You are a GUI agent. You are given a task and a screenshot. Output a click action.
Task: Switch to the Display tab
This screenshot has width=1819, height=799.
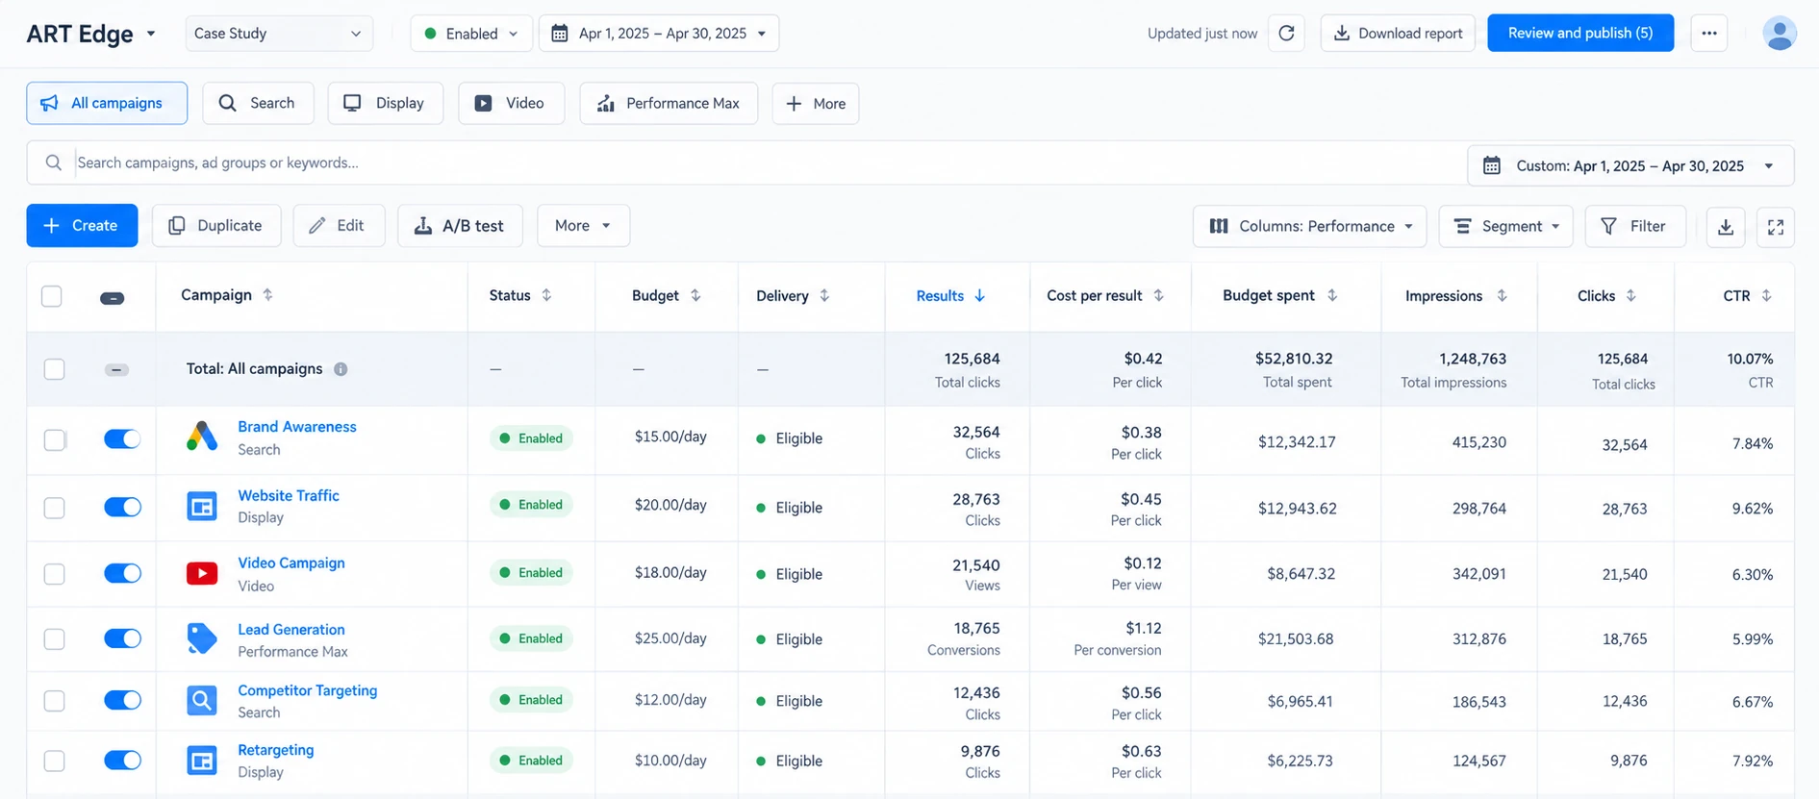[385, 103]
